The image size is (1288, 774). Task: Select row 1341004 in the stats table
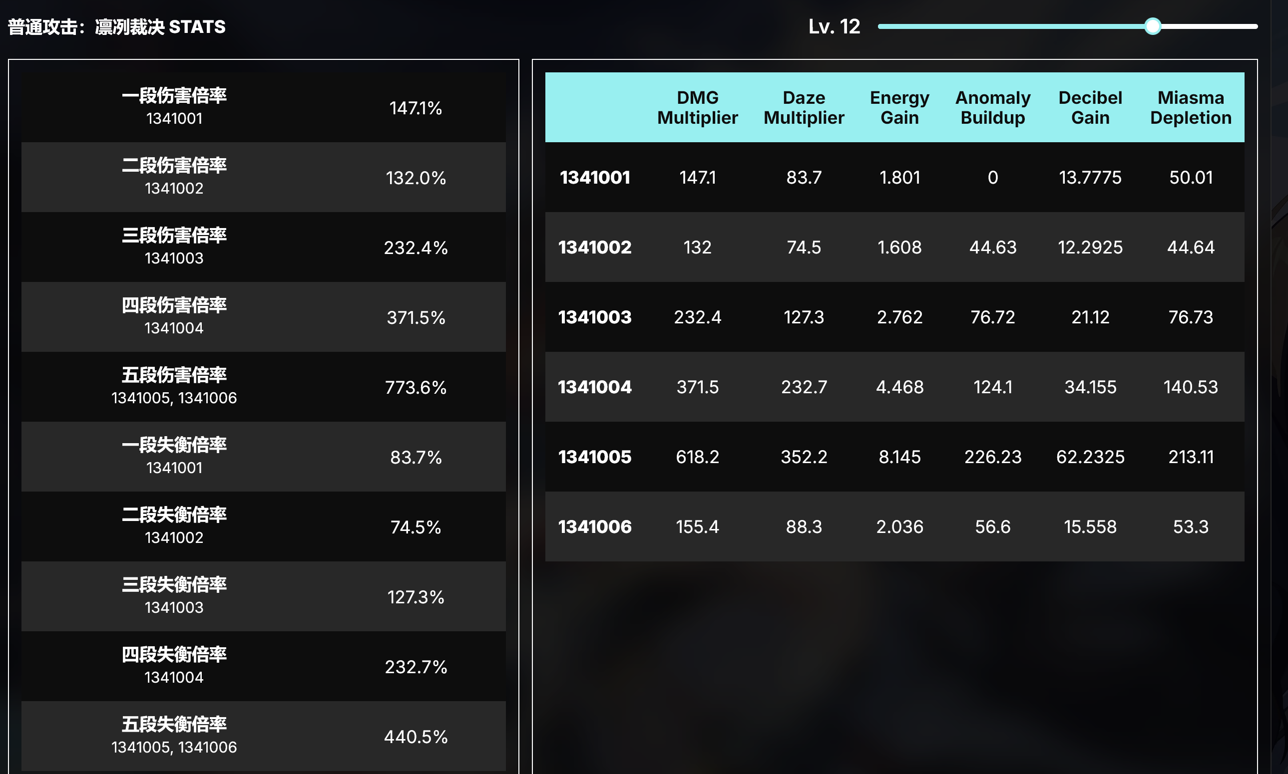[594, 387]
